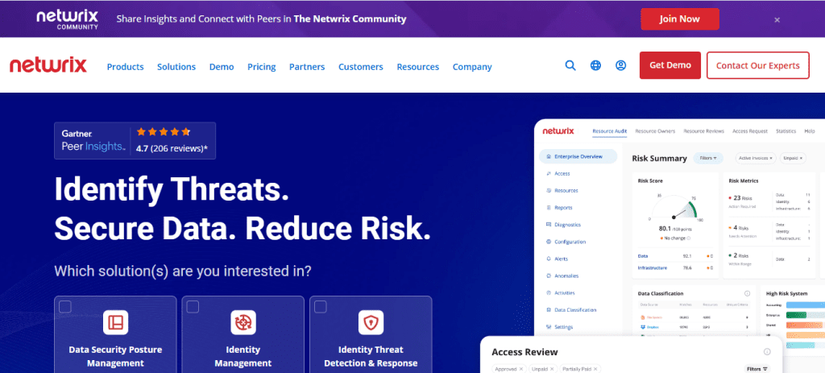This screenshot has width=825, height=373.
Task: Switch to the Resource Owners tab
Action: [x=654, y=131]
